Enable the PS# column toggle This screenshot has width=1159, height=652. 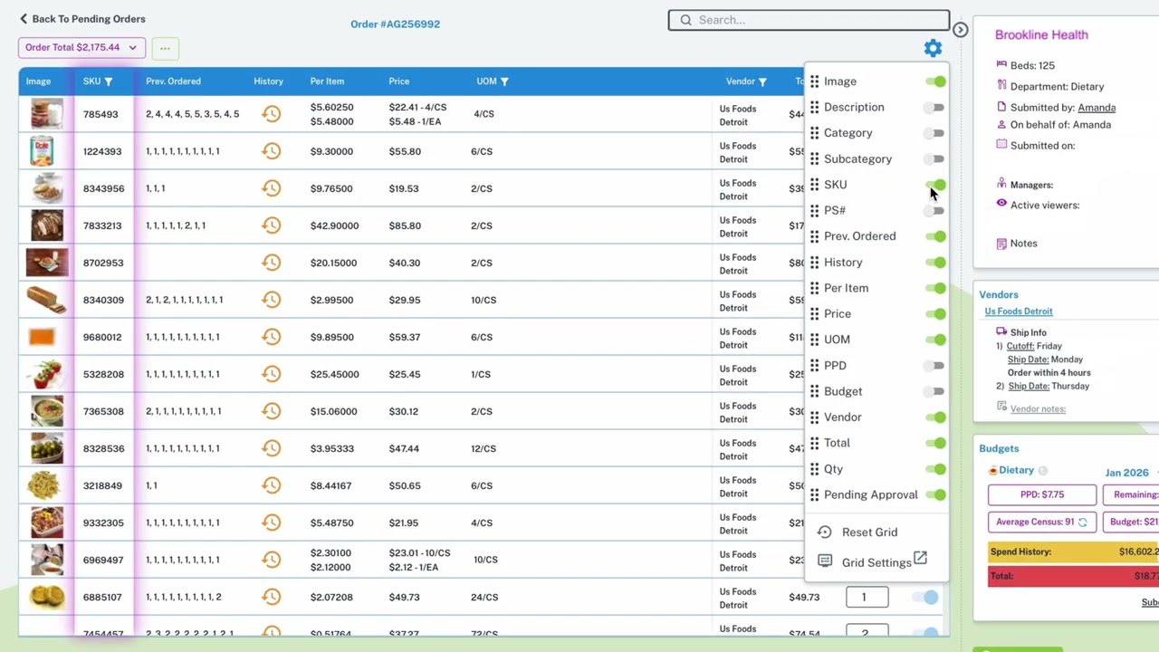936,211
